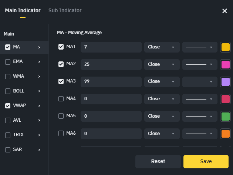Image resolution: width=233 pixels, height=175 pixels.
Task: Click the chevron next to BOLL
Action: [39, 91]
